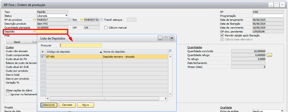
Task: Expand the Ficha de análise dropdown
Action: (x=282, y=111)
